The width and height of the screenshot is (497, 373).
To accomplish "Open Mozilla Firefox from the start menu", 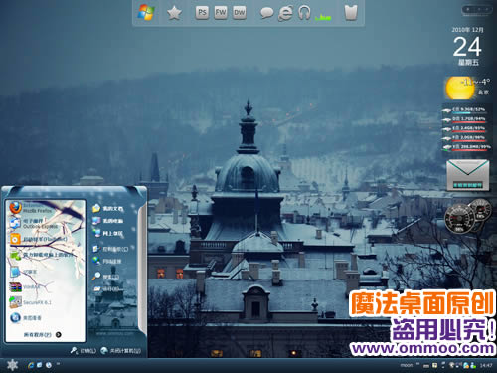I will point(32,208).
